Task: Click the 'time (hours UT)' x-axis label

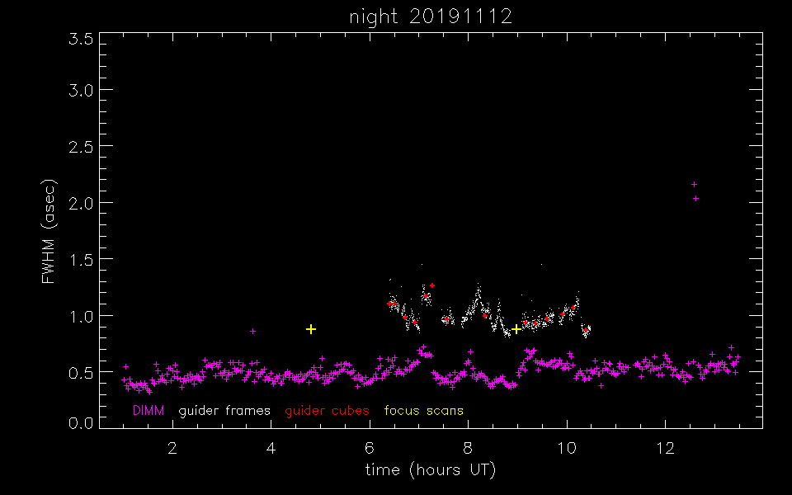Action: [431, 470]
